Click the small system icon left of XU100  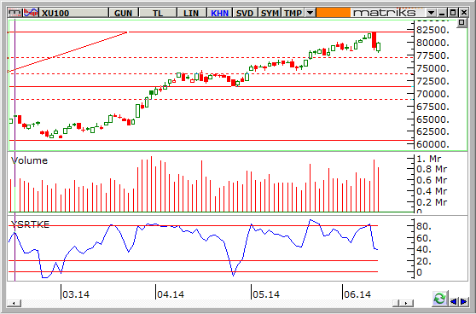(x=15, y=13)
